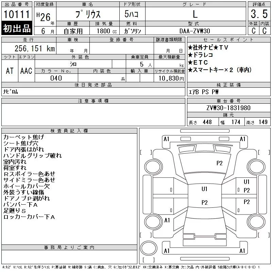Click the fuel value "ガソリン"

pyautogui.click(x=132, y=31)
